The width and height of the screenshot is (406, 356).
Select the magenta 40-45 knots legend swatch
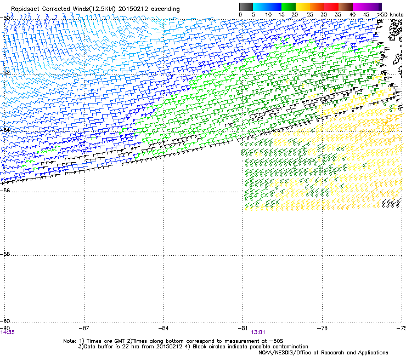point(360,7)
